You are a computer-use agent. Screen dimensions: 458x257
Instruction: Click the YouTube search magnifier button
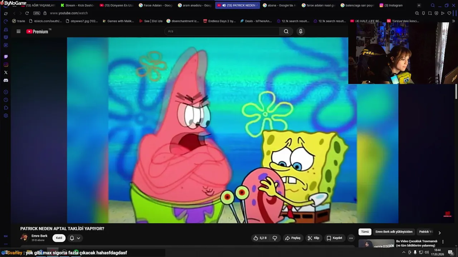click(286, 31)
